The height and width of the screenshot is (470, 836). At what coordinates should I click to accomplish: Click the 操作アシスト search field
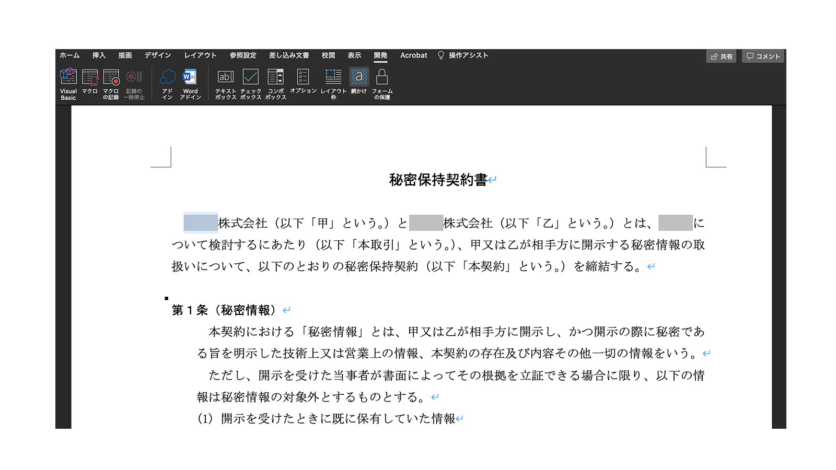[469, 55]
